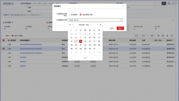The image size is (179, 101).
Task: Click the 确认 button in dialog
Action: click(x=120, y=28)
